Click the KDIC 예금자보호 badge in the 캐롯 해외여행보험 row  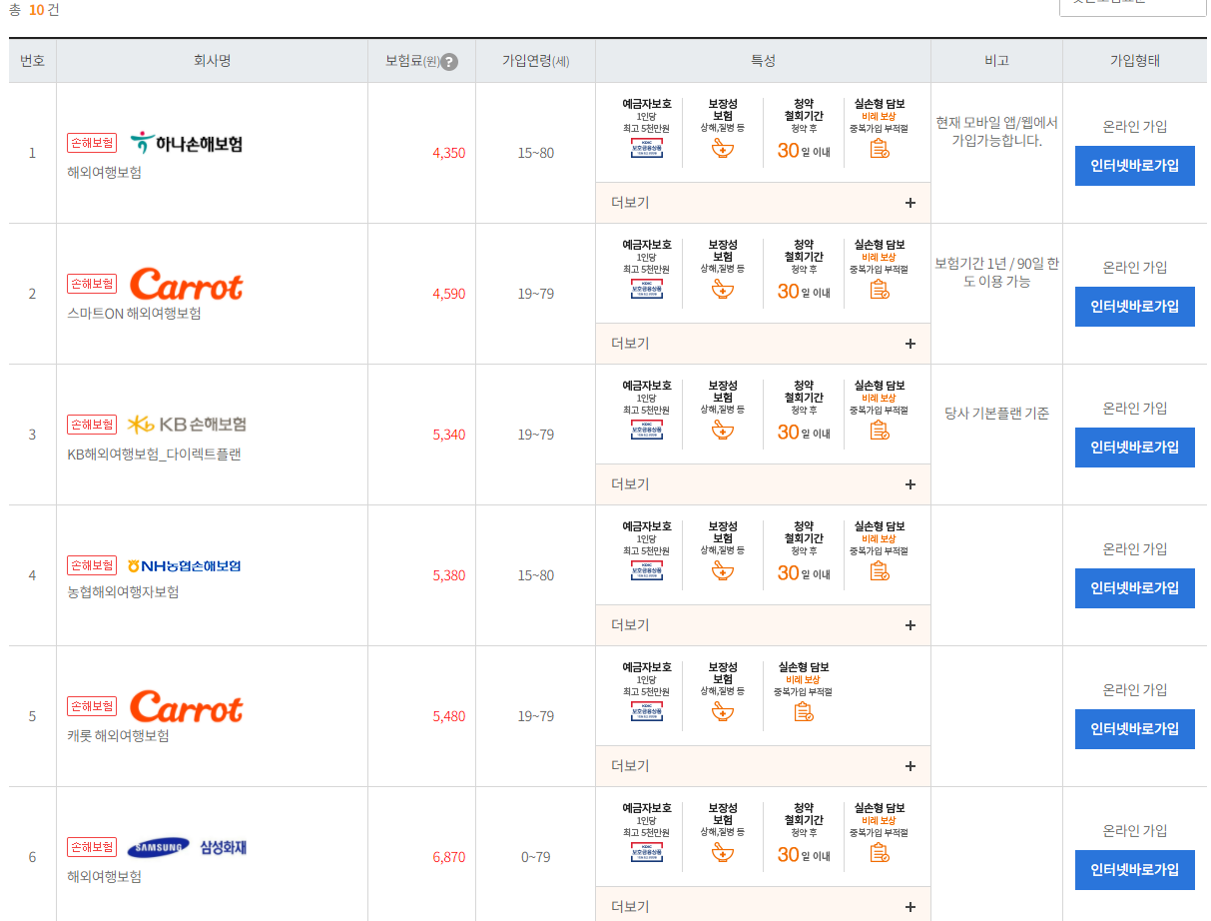[647, 711]
